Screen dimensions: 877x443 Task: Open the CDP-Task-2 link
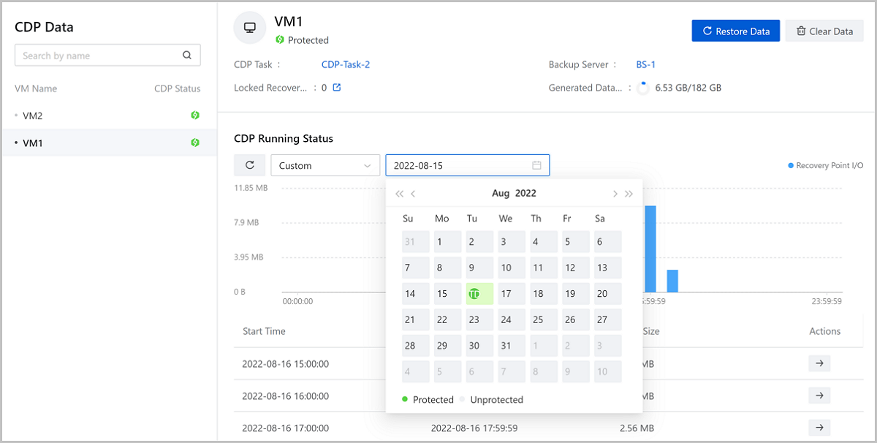(x=345, y=64)
